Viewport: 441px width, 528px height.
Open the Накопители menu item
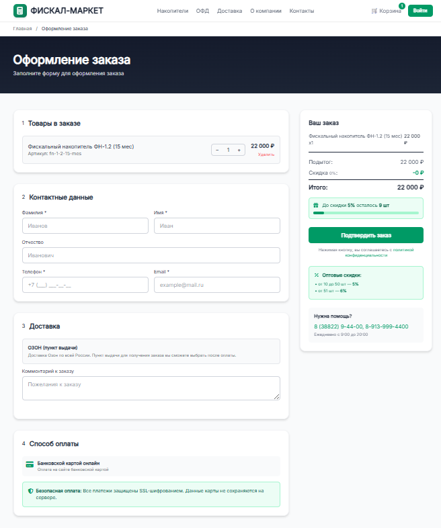click(173, 11)
